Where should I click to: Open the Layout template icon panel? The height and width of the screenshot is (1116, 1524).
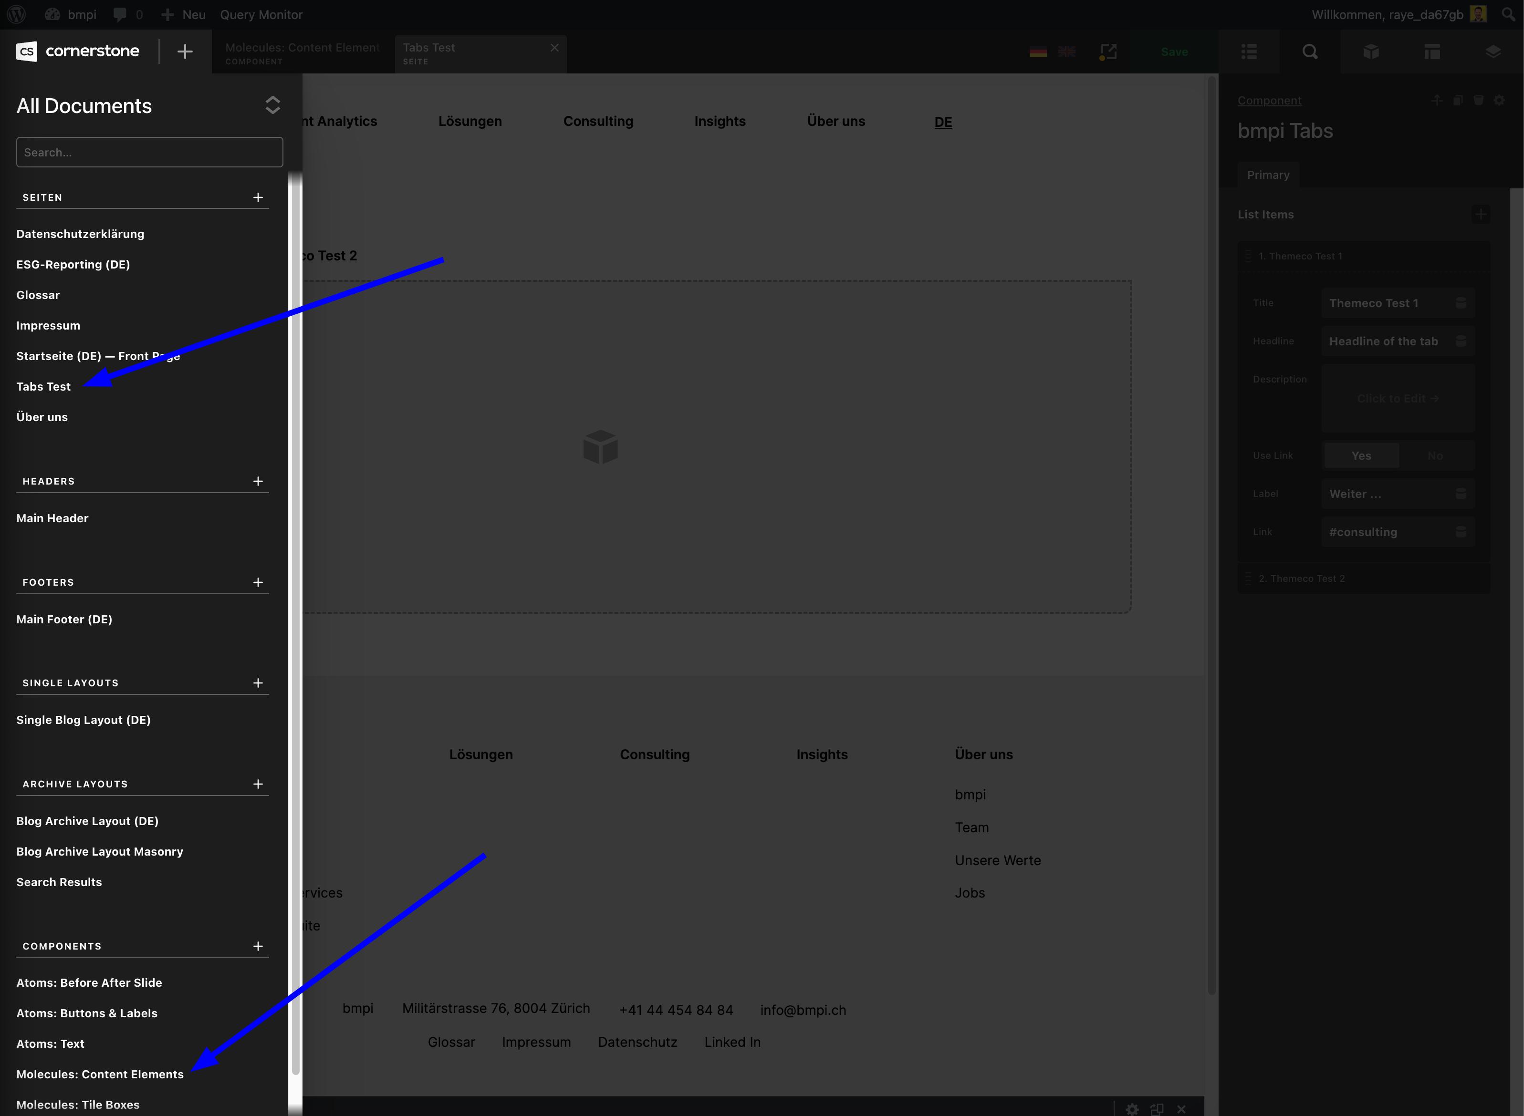[1431, 52]
